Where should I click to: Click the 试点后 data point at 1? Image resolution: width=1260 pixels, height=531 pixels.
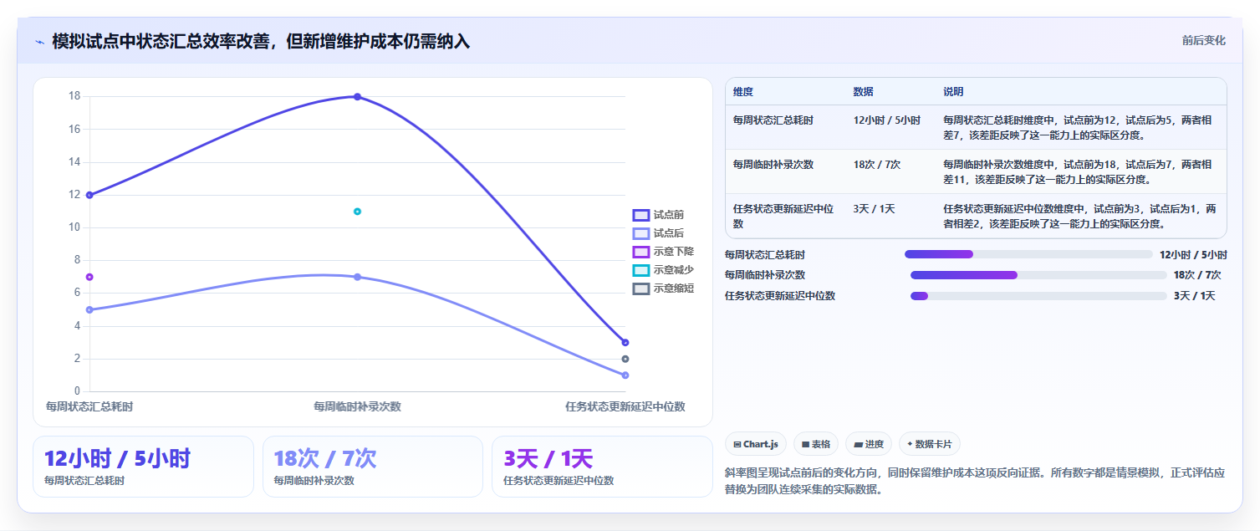[625, 375]
